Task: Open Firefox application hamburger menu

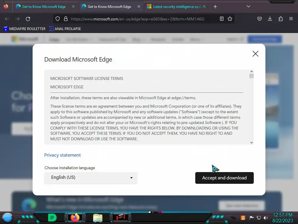Action: pyautogui.click(x=291, y=19)
